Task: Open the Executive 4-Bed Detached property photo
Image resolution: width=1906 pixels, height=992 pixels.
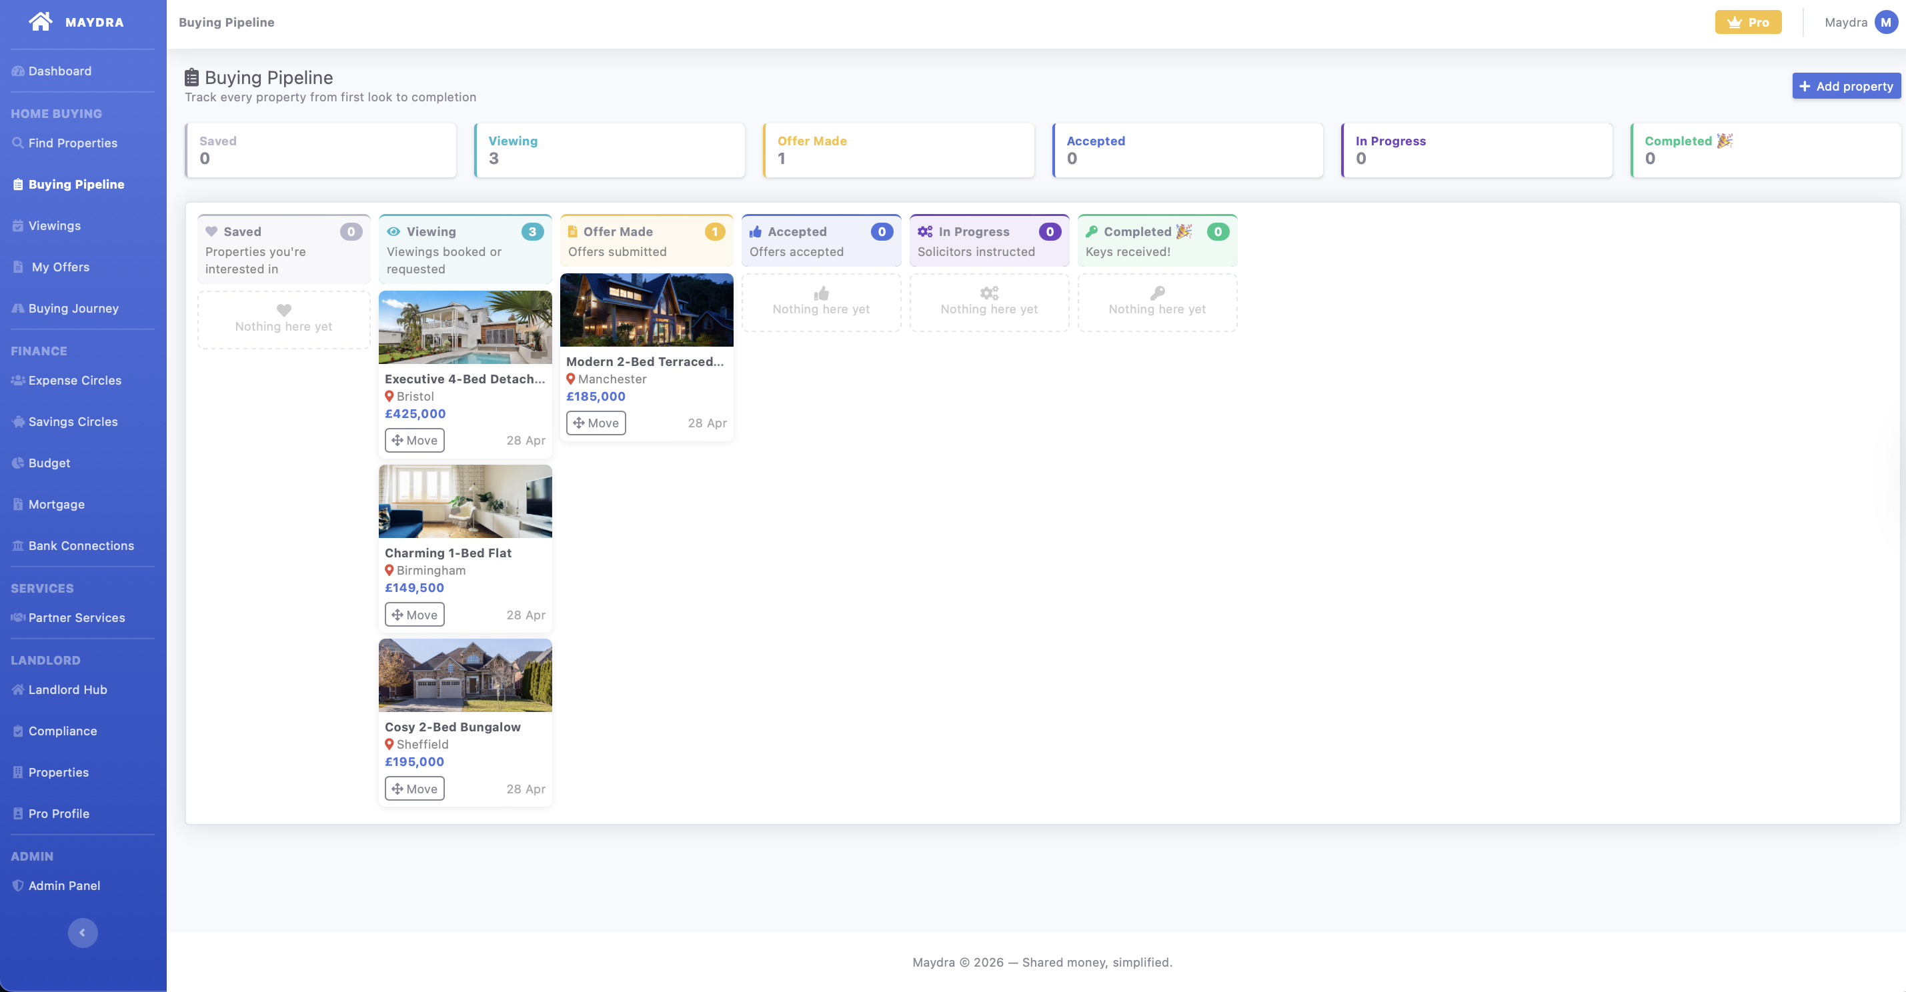Action: coord(465,327)
